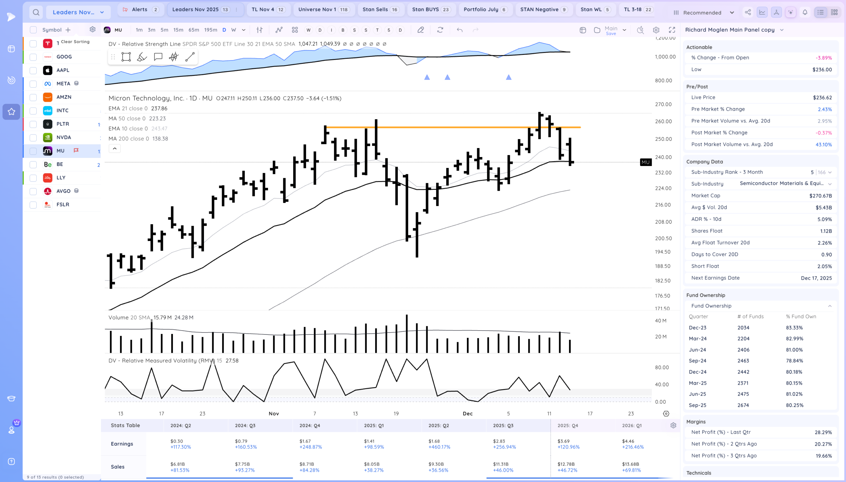This screenshot has width=846, height=482.
Task: Open watchlist column settings gear
Action: (x=93, y=29)
